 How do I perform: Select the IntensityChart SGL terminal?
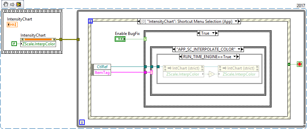pos(12,25)
